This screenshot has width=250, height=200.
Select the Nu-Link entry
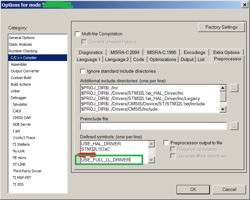(19, 151)
